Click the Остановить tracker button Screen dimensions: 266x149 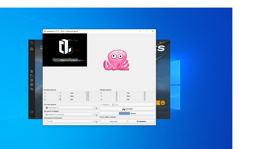click(141, 121)
